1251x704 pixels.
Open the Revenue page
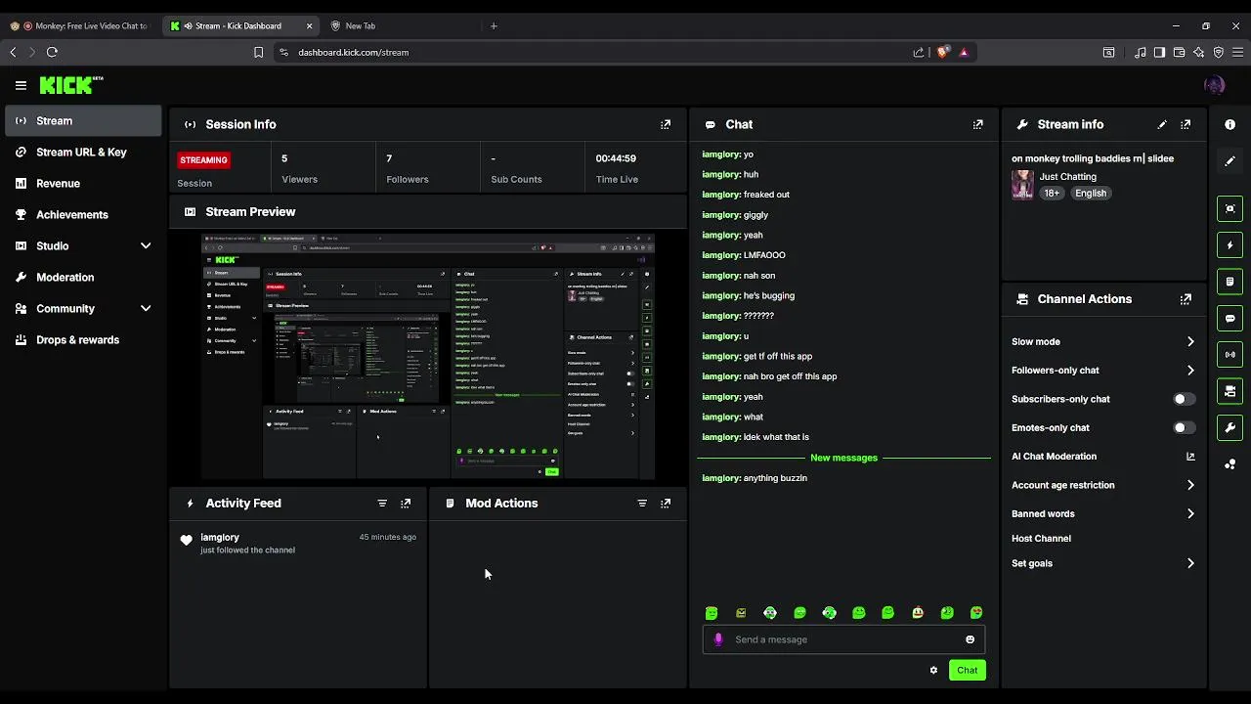pyautogui.click(x=83, y=183)
